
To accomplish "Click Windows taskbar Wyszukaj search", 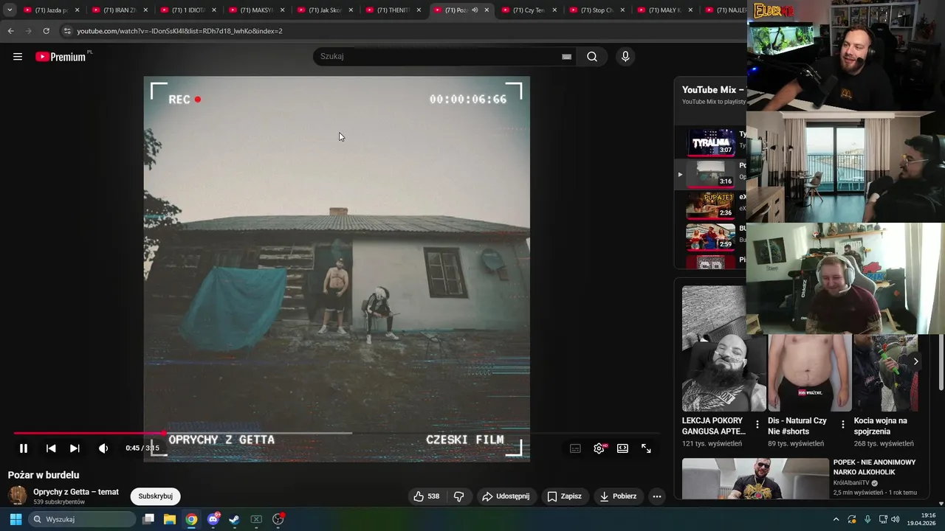I will [x=82, y=519].
